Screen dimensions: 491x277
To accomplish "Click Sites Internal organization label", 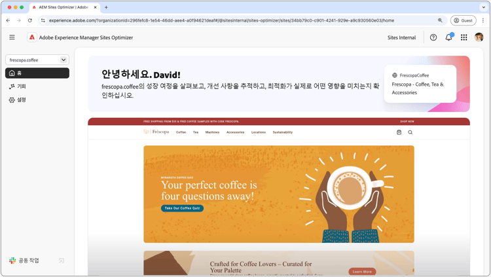I will [x=401, y=37].
